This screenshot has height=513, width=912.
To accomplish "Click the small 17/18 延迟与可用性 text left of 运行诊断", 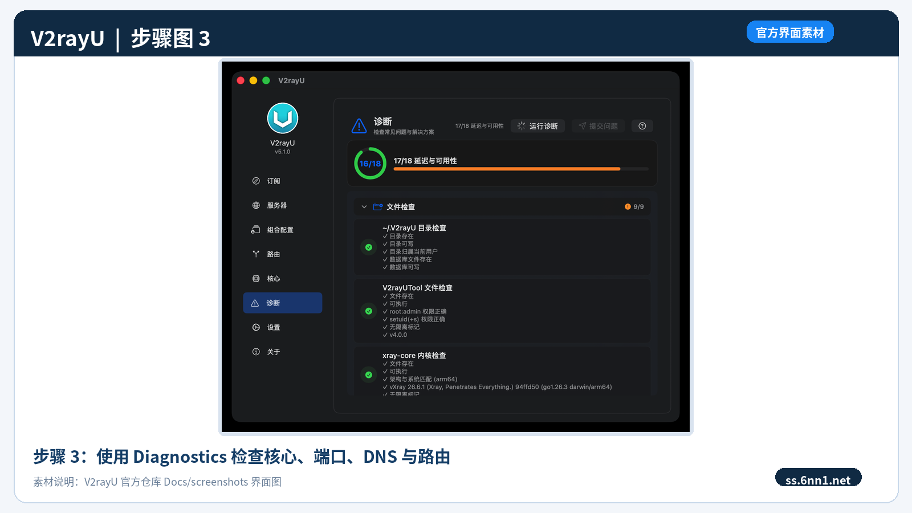I will (x=479, y=126).
